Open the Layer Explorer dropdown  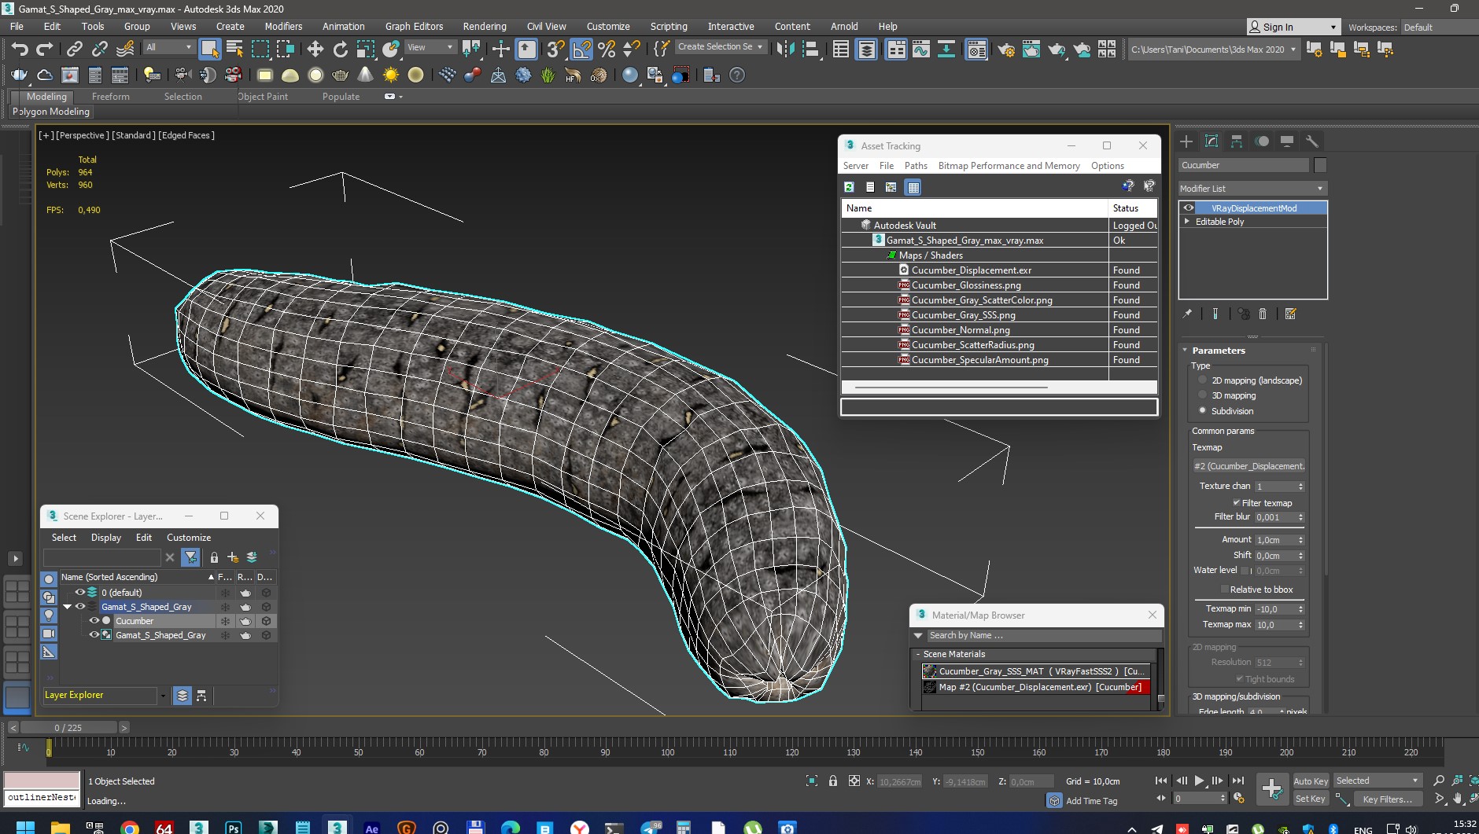coord(163,696)
